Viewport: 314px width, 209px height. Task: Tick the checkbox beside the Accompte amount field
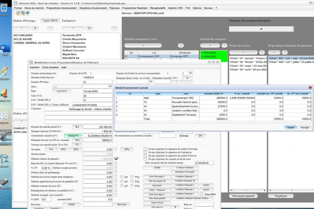(116, 149)
